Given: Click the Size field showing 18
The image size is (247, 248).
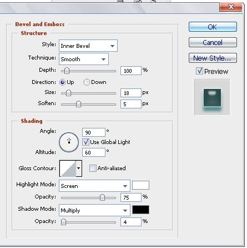Looking at the screenshot, I should [x=131, y=93].
